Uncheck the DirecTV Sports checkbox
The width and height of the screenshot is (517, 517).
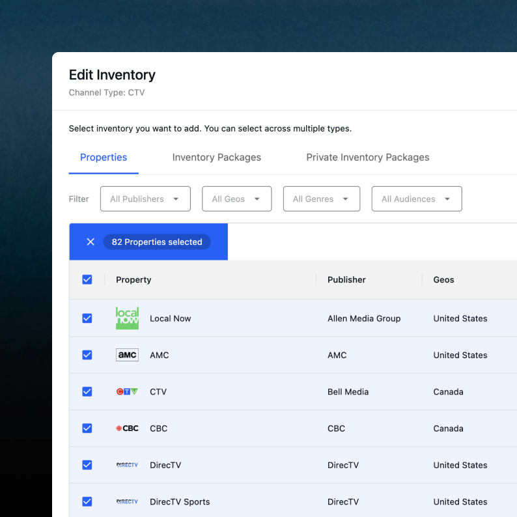87,501
